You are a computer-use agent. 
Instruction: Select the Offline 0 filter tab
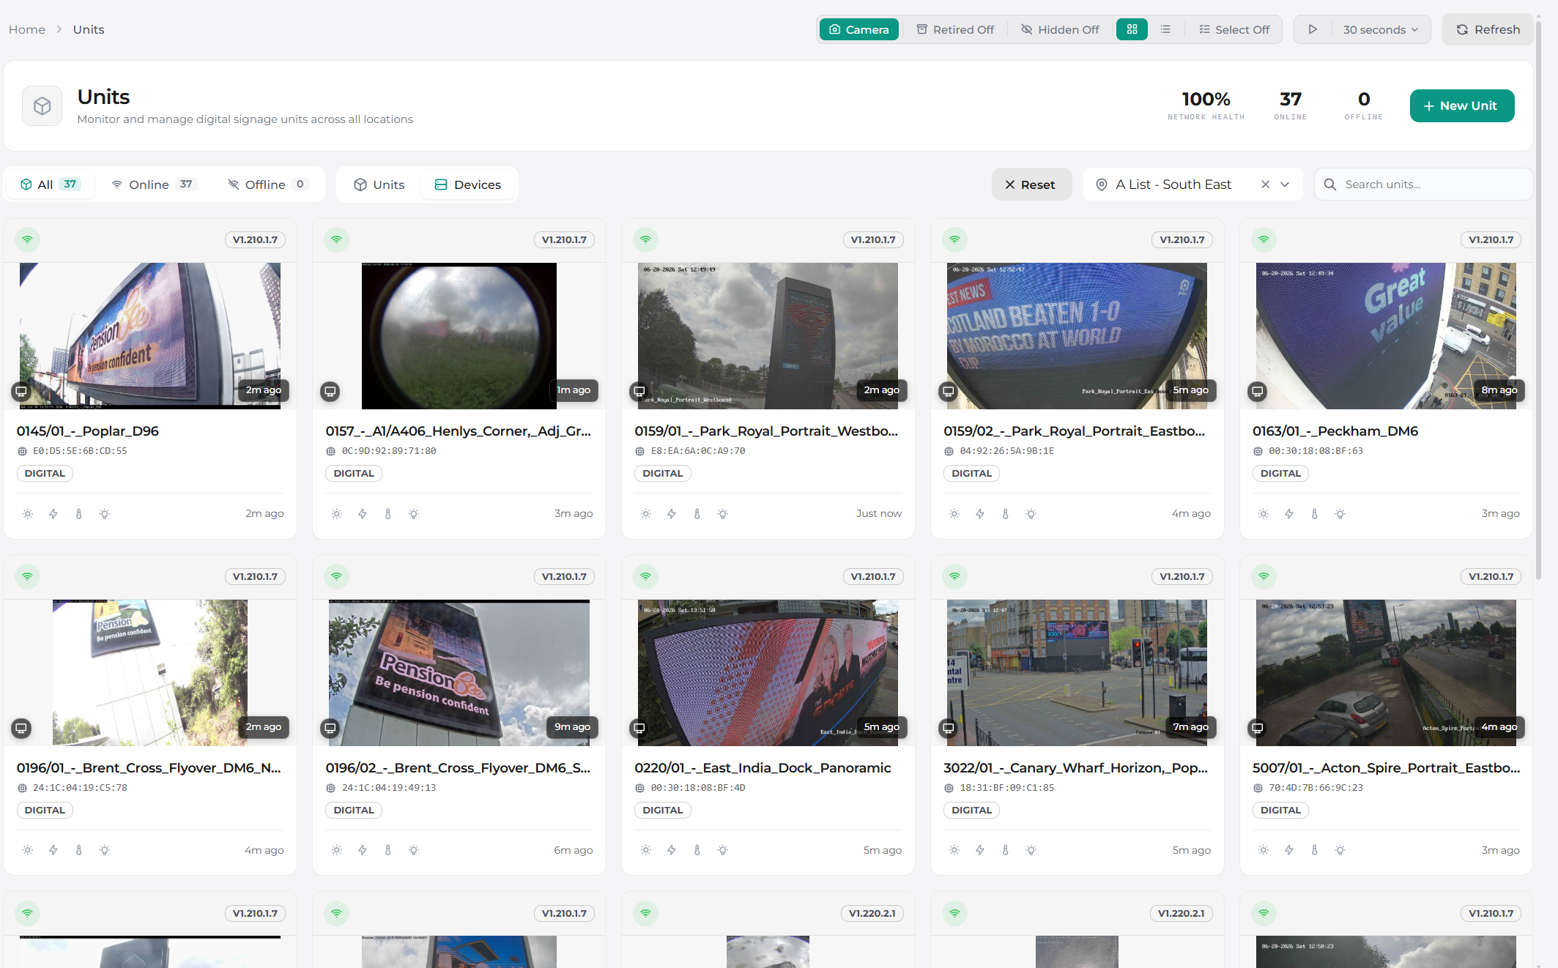(267, 185)
